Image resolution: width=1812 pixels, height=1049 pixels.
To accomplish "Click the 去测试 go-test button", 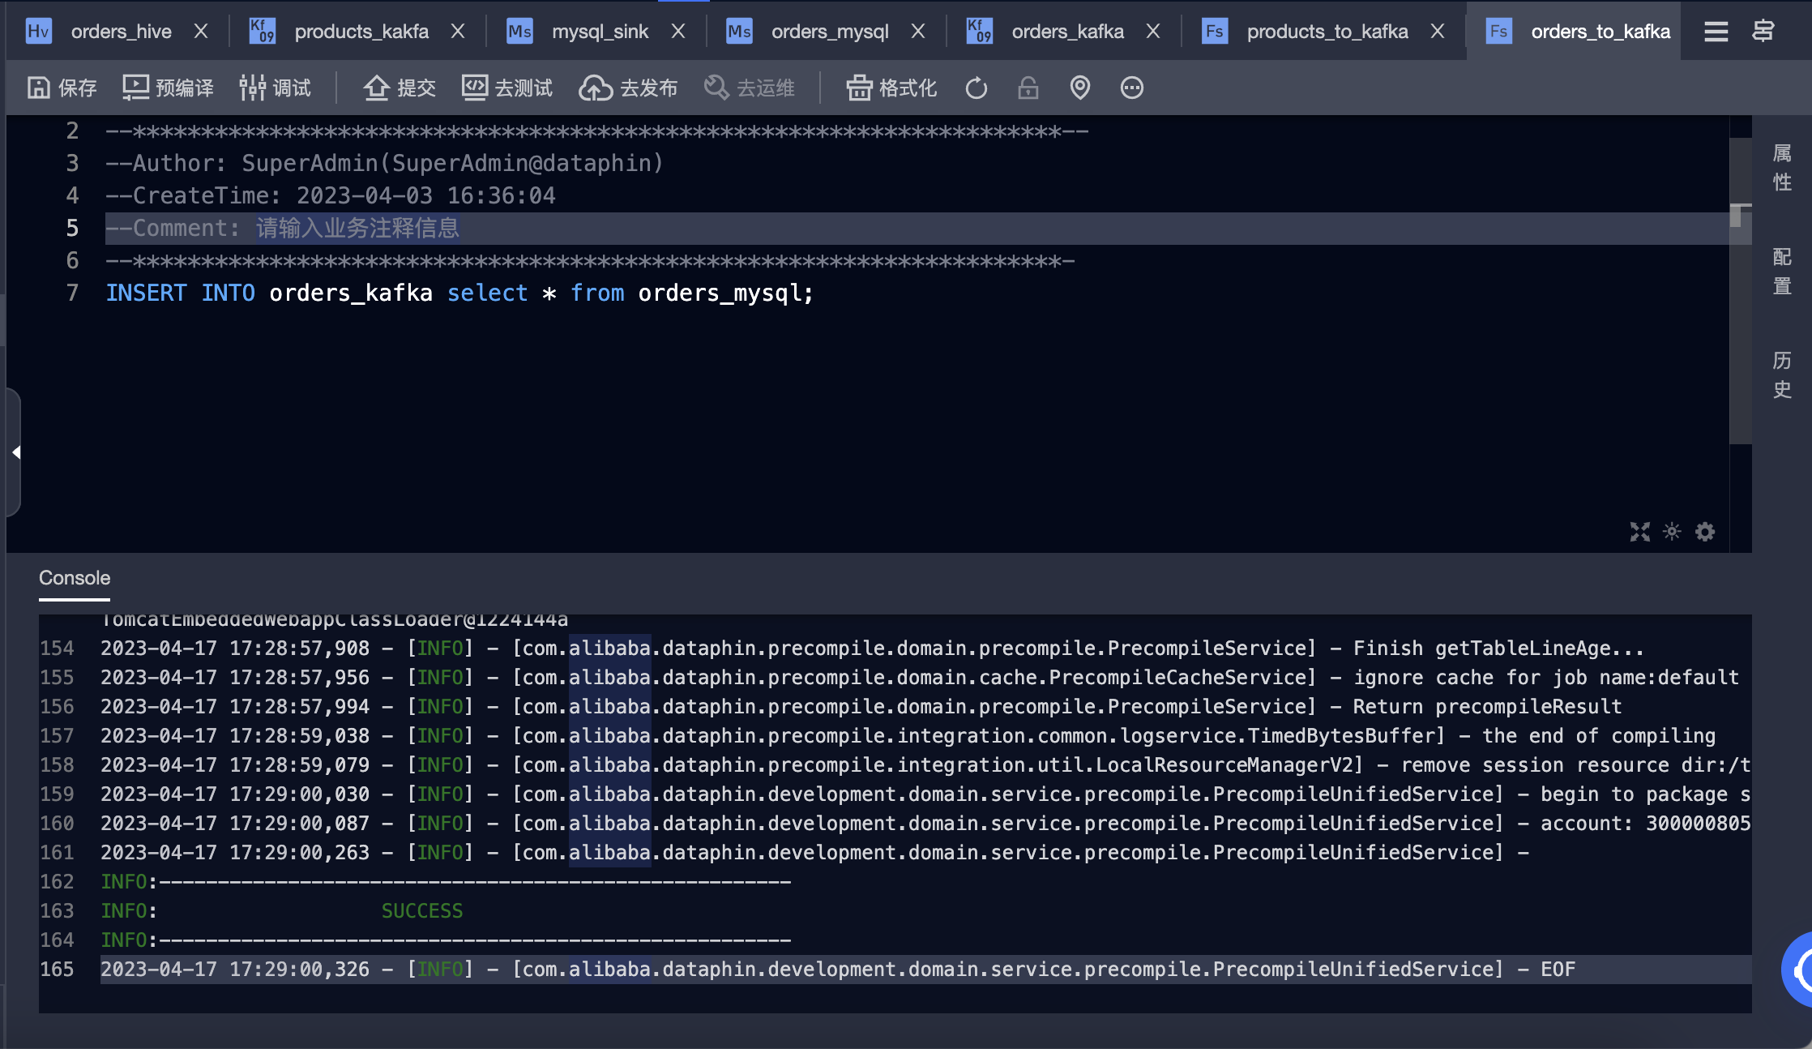I will coord(507,88).
